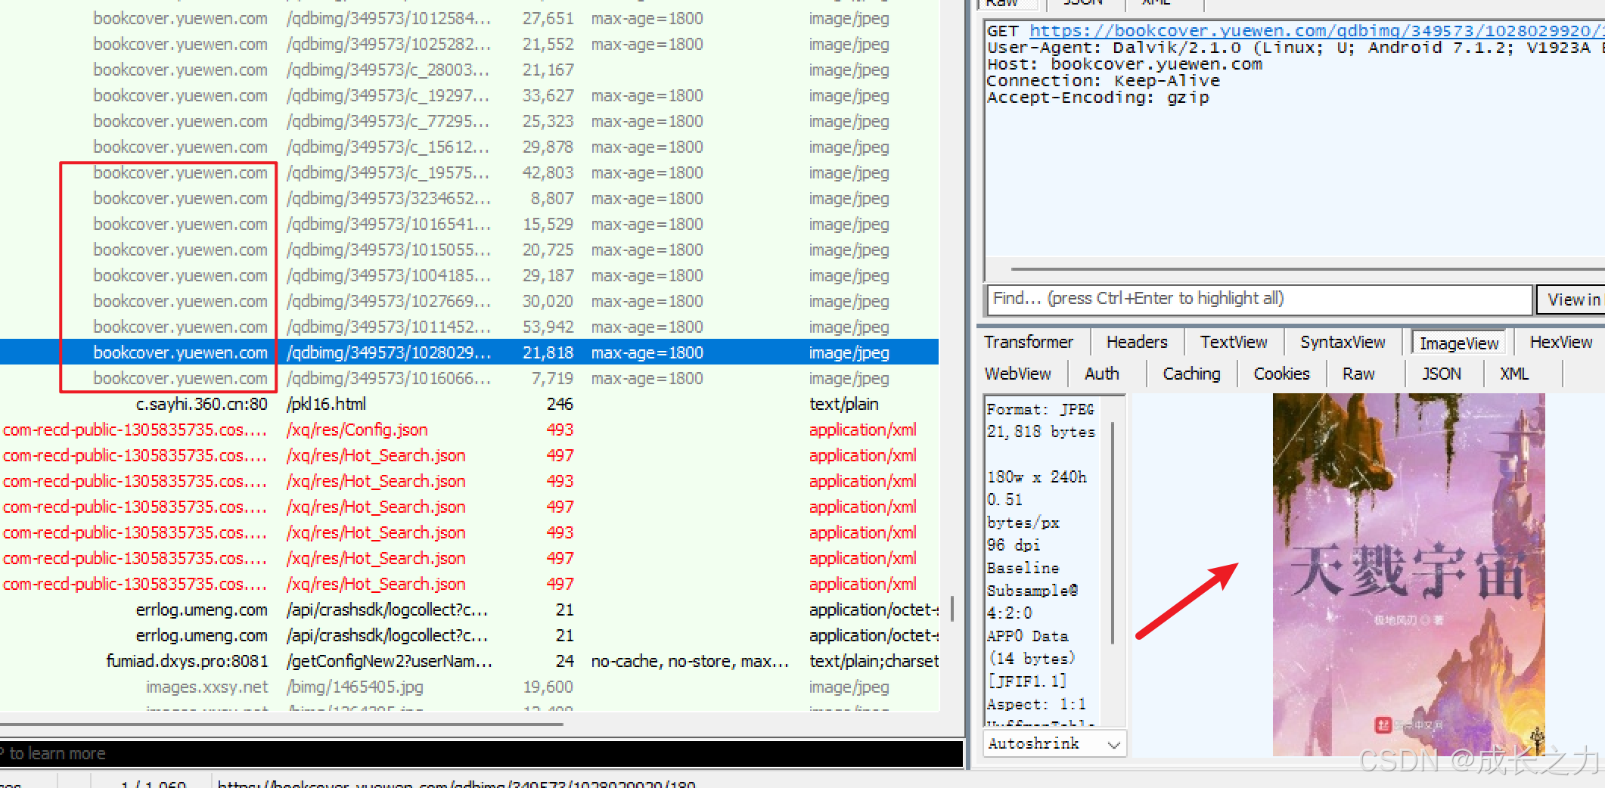
Task: Select the SyntaxView response tab
Action: (1343, 343)
